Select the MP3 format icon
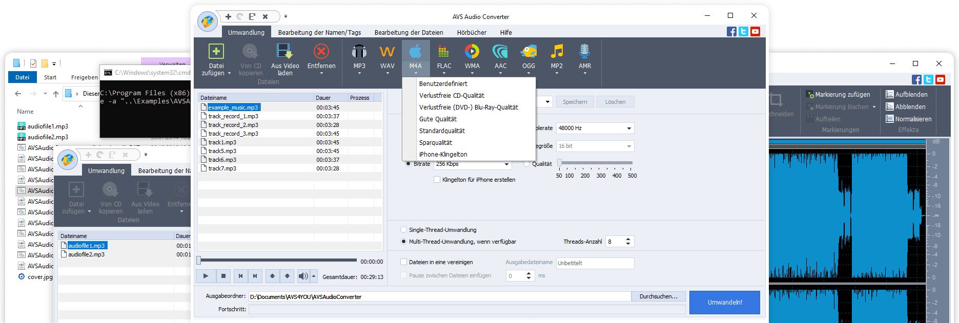 [359, 52]
